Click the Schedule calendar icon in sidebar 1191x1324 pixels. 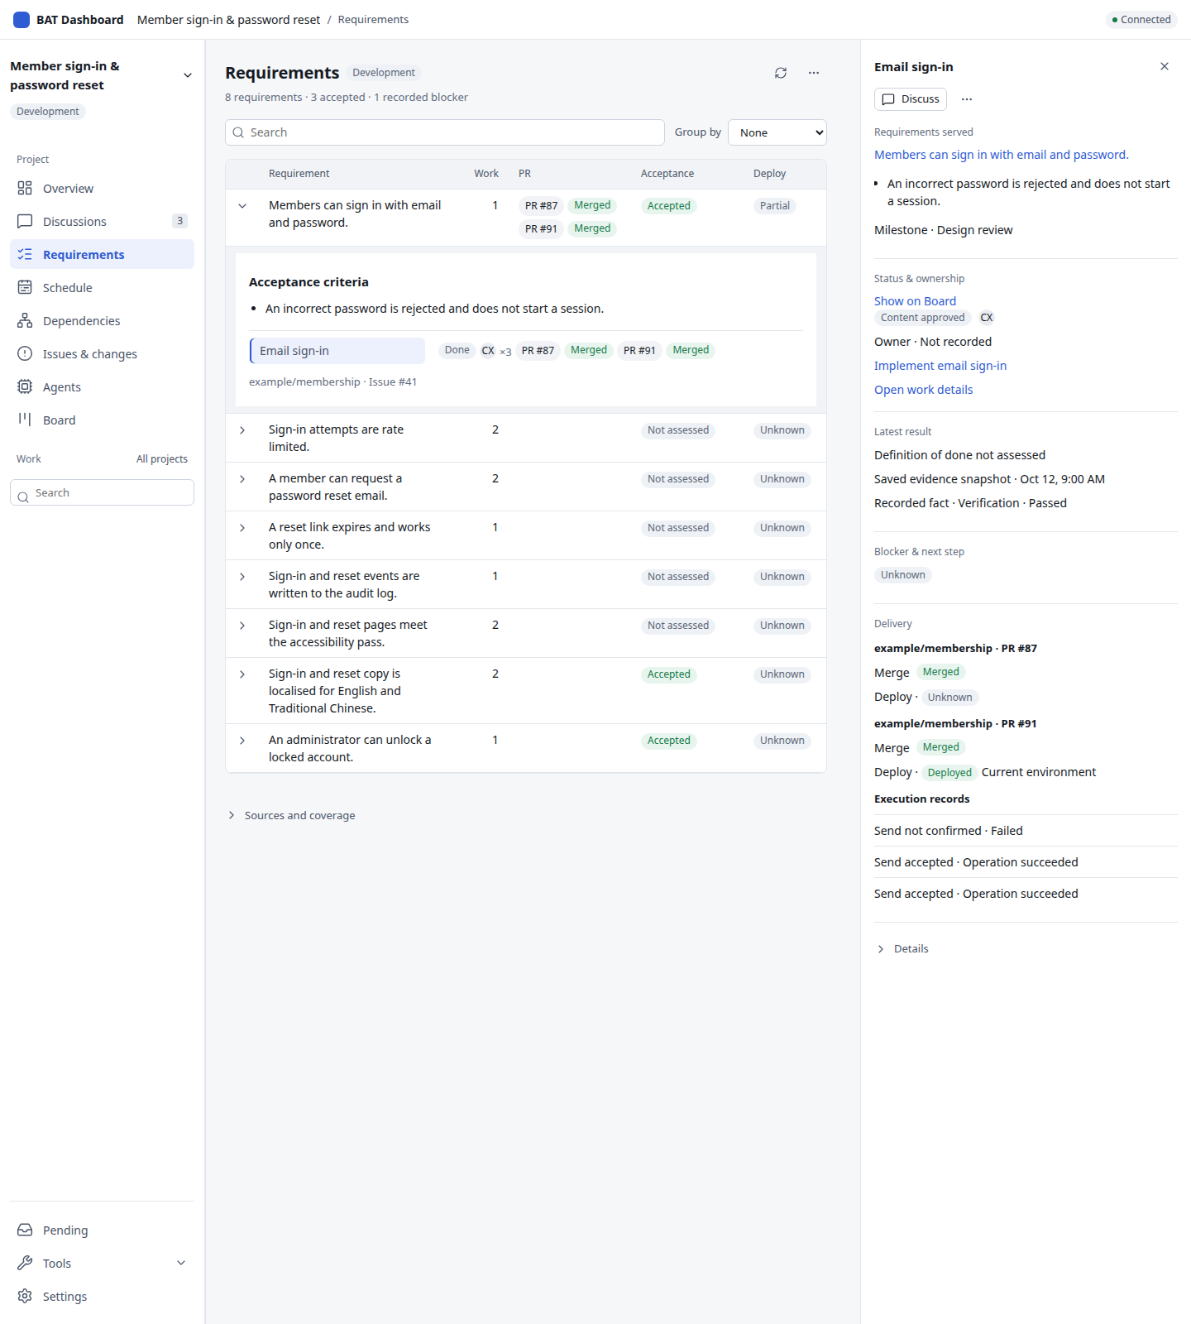(25, 288)
